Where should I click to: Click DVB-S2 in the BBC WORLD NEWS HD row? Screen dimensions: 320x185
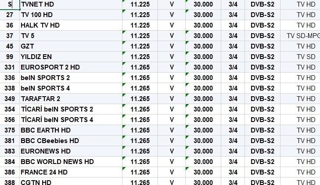pyautogui.click(x=262, y=162)
